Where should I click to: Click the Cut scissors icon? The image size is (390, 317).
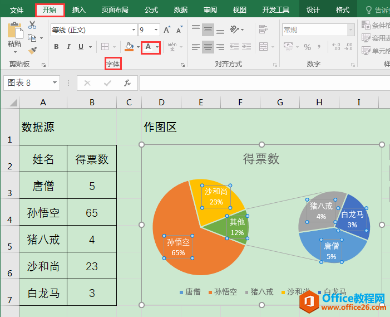pyautogui.click(x=32, y=25)
